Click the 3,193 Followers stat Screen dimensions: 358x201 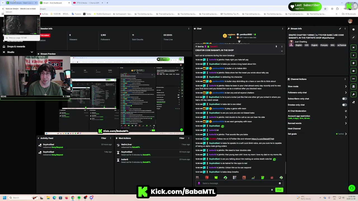(105, 37)
